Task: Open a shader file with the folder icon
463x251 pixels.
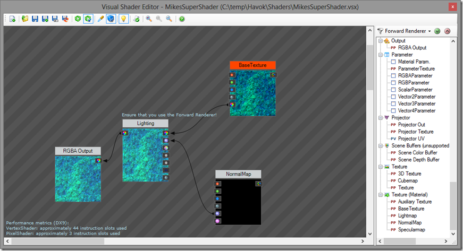Action: (x=25, y=19)
